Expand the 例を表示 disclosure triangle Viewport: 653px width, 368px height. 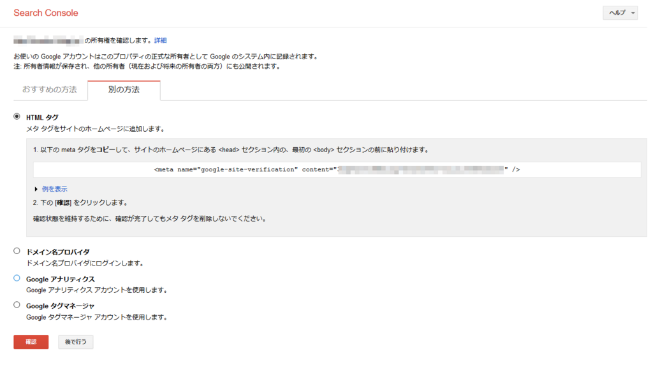tap(36, 189)
